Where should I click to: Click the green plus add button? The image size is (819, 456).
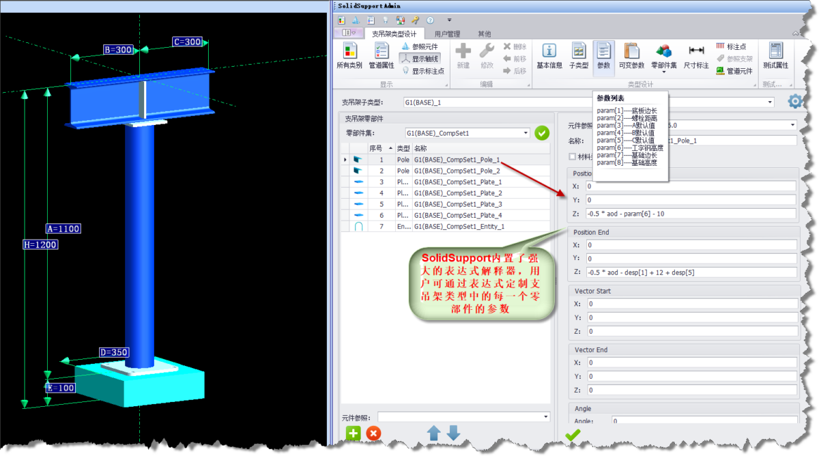tap(353, 433)
